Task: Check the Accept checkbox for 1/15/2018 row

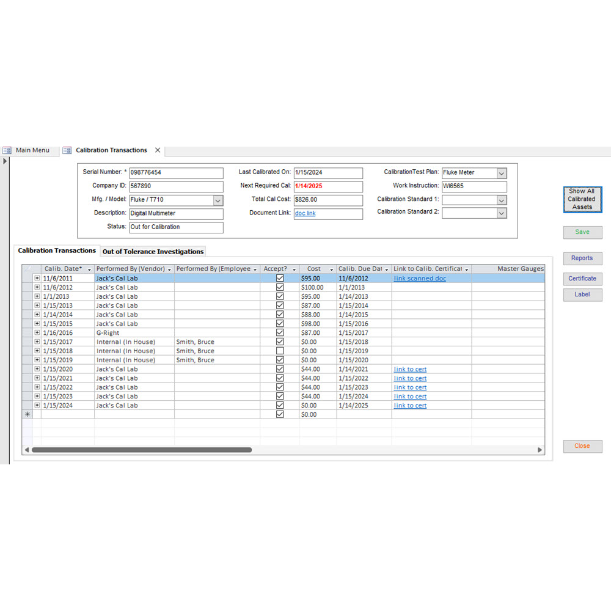Action: (280, 351)
